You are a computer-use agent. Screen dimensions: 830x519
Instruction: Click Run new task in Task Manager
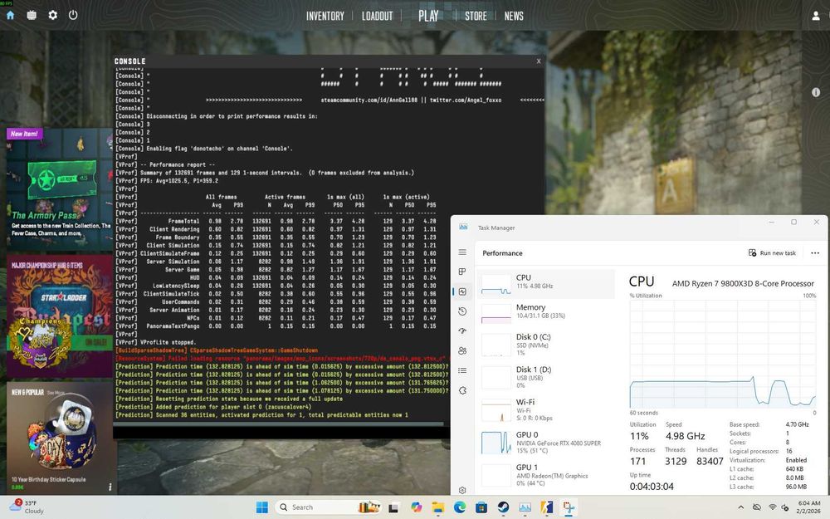tap(772, 253)
